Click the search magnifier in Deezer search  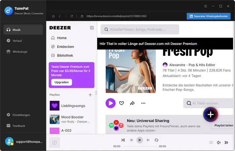106,30
